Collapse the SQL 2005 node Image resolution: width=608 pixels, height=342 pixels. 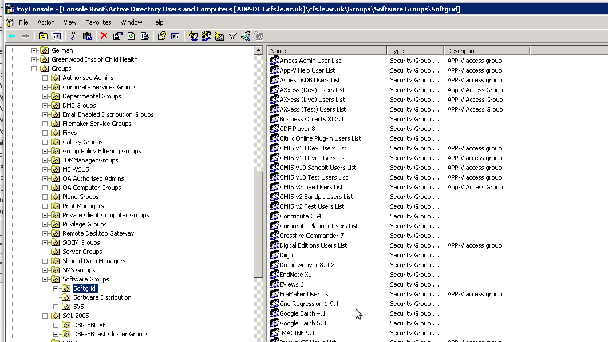45,316
